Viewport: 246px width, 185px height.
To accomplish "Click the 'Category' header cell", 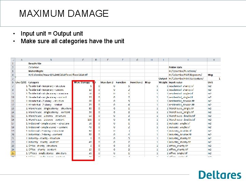I will click(33, 82).
